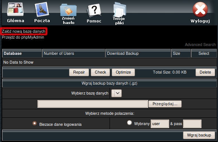The width and height of the screenshot is (218, 142).
Task: Click the No Data to Show text
Action: click(x=18, y=62)
